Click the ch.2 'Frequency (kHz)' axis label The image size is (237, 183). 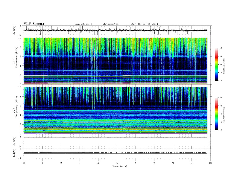(x=17, y=107)
